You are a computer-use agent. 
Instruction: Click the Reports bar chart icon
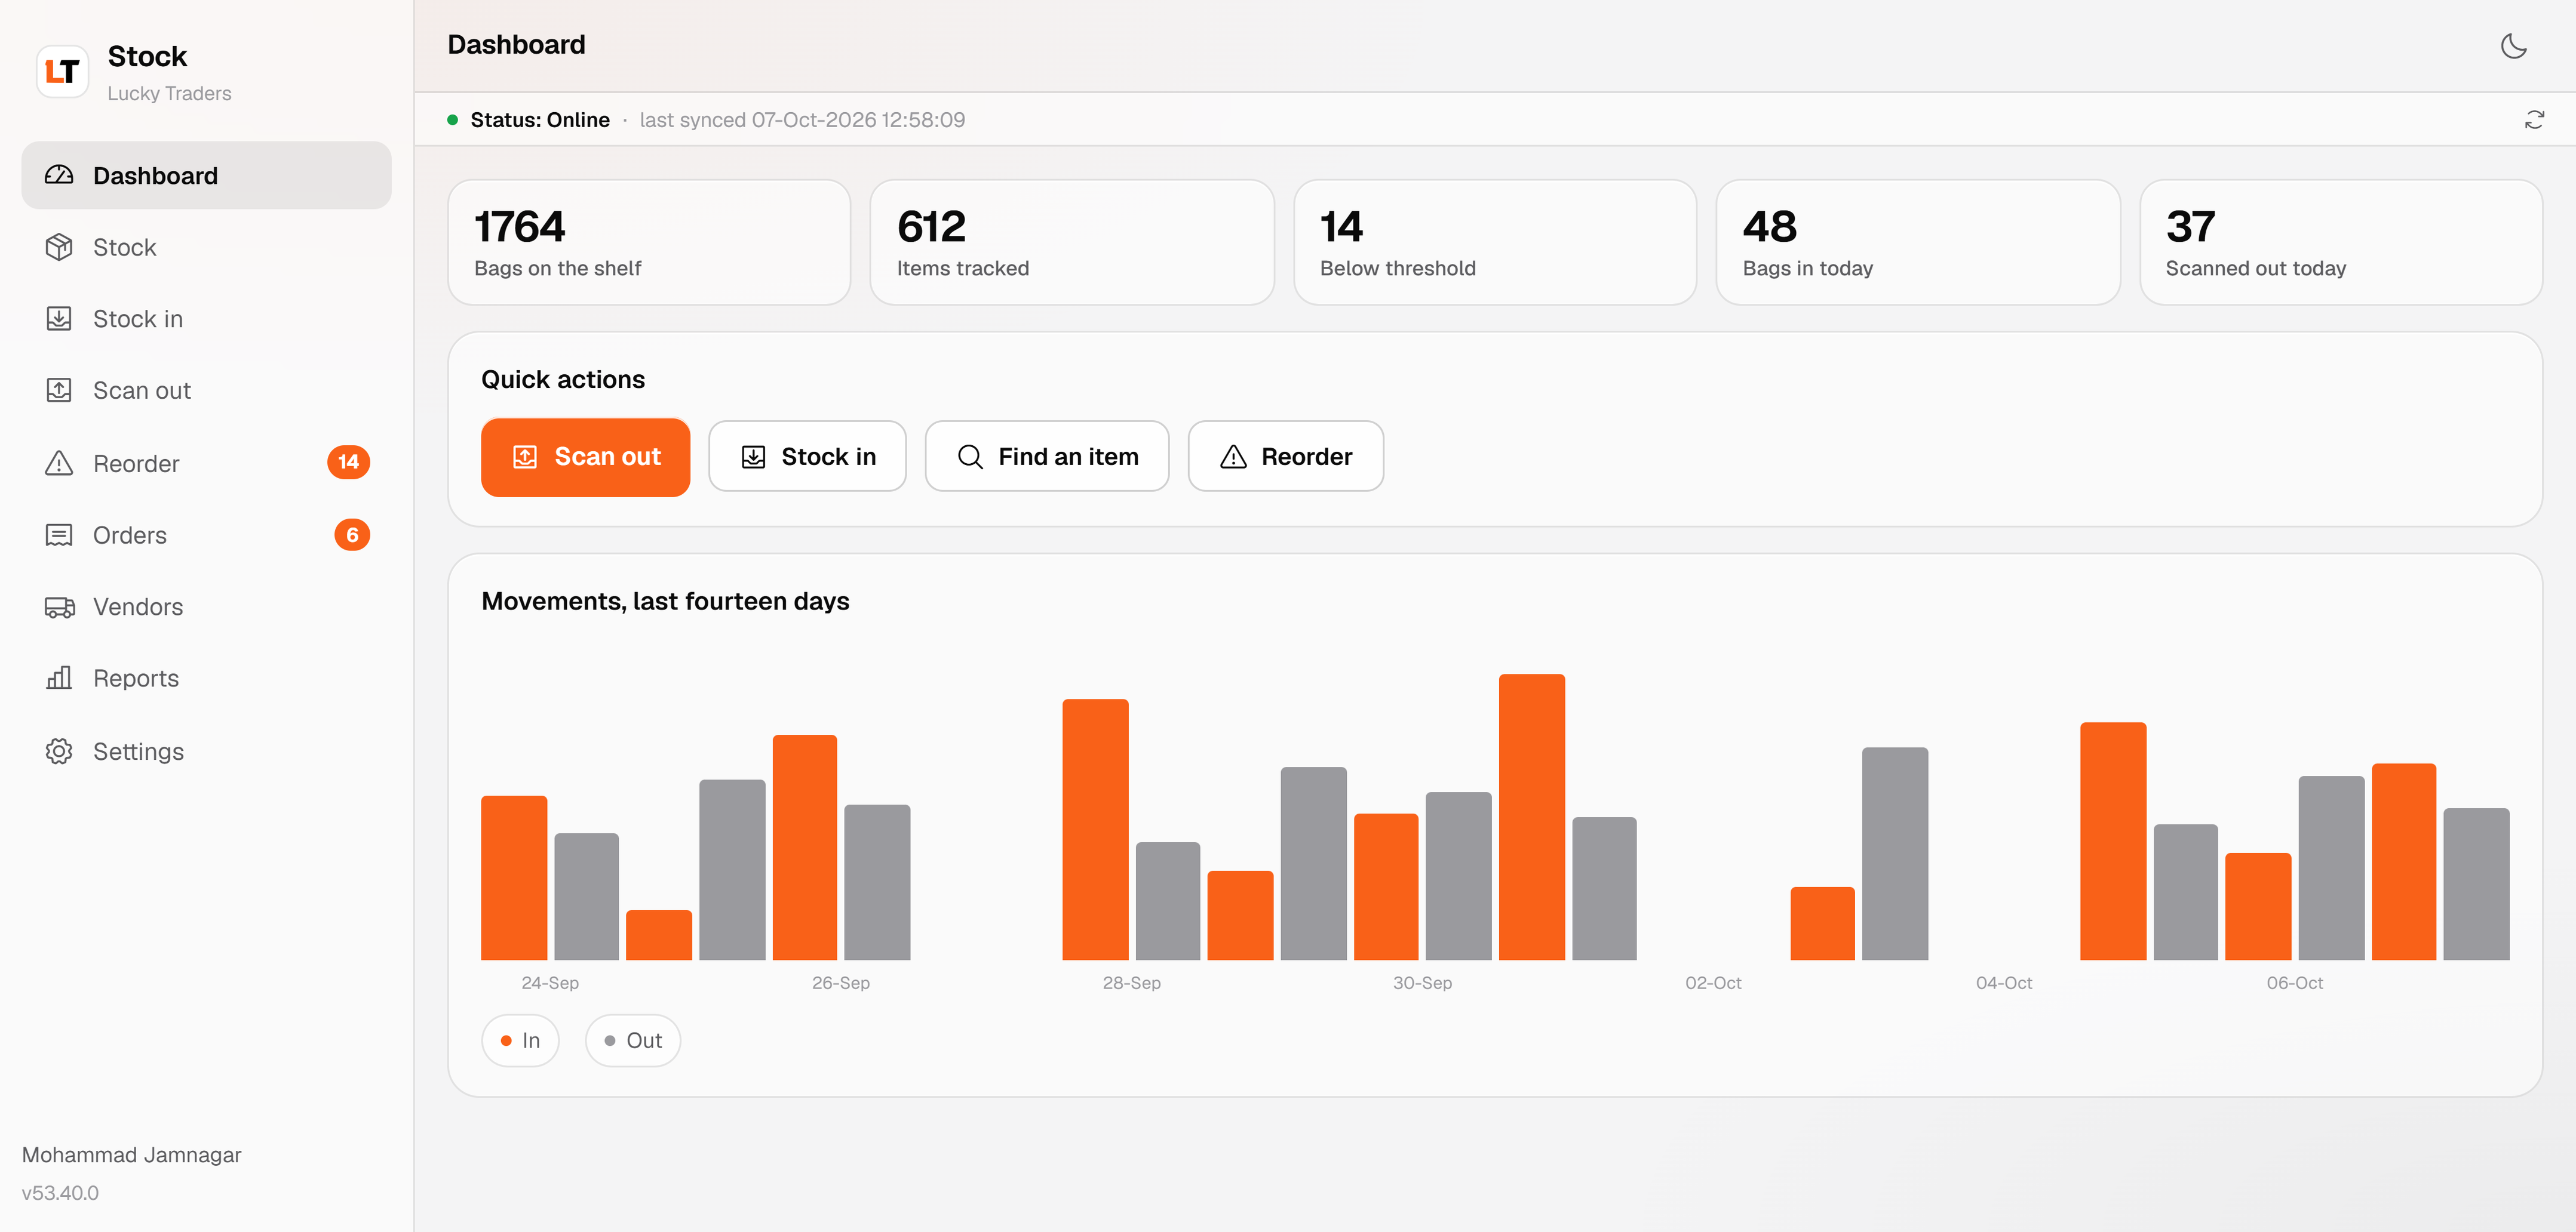pyautogui.click(x=59, y=679)
